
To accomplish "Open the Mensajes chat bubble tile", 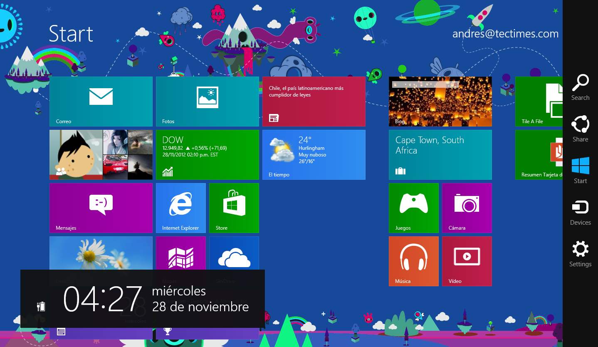I will 101,208.
